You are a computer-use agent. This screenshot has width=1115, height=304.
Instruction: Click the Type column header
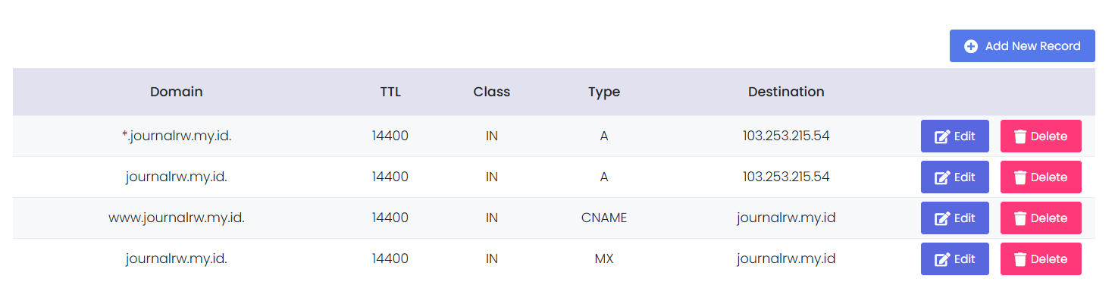(x=603, y=92)
